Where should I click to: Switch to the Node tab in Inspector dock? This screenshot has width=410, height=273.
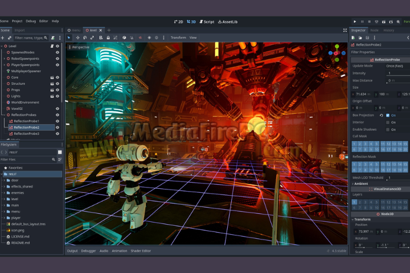(374, 30)
